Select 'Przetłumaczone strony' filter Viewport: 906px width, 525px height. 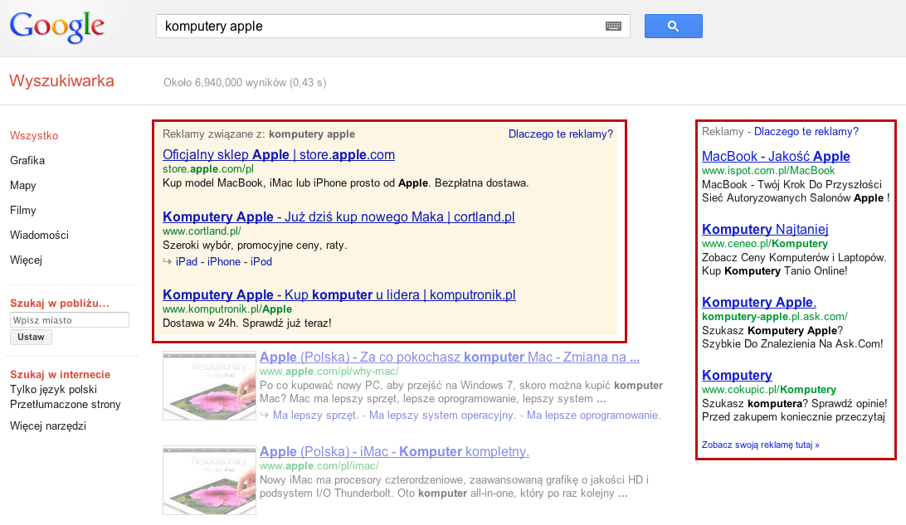coord(66,404)
